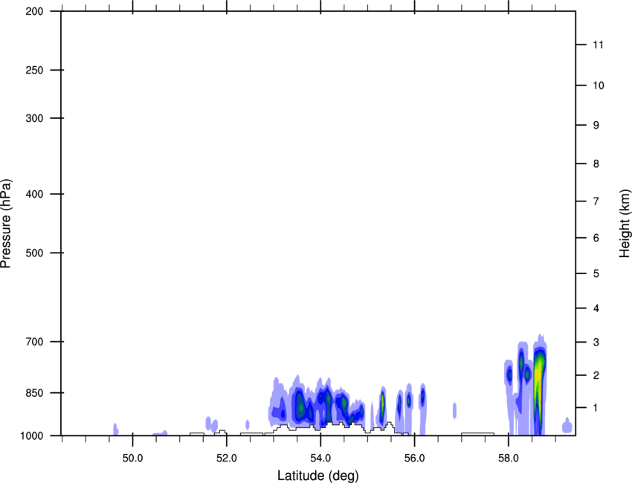Screen dimensions: 632x483
Task: Click height tick label 8
Action: 596,163
